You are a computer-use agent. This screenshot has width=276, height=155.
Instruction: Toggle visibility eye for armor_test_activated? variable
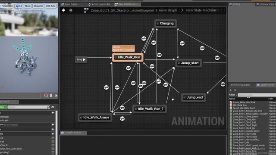(x=53, y=149)
